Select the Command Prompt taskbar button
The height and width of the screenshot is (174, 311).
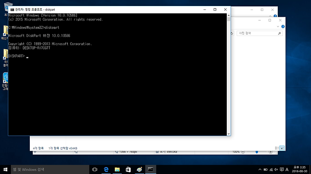151,169
